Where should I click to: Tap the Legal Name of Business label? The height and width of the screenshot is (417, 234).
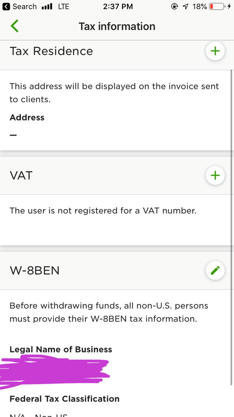pos(61,349)
